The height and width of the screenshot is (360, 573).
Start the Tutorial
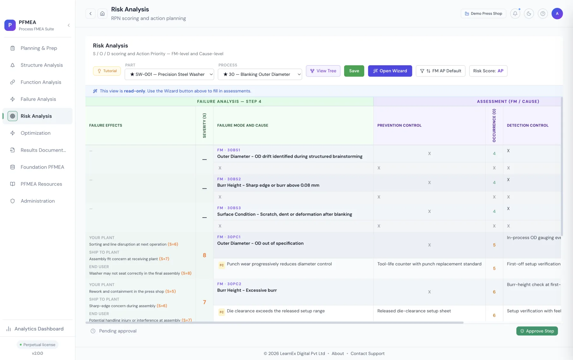coord(107,71)
